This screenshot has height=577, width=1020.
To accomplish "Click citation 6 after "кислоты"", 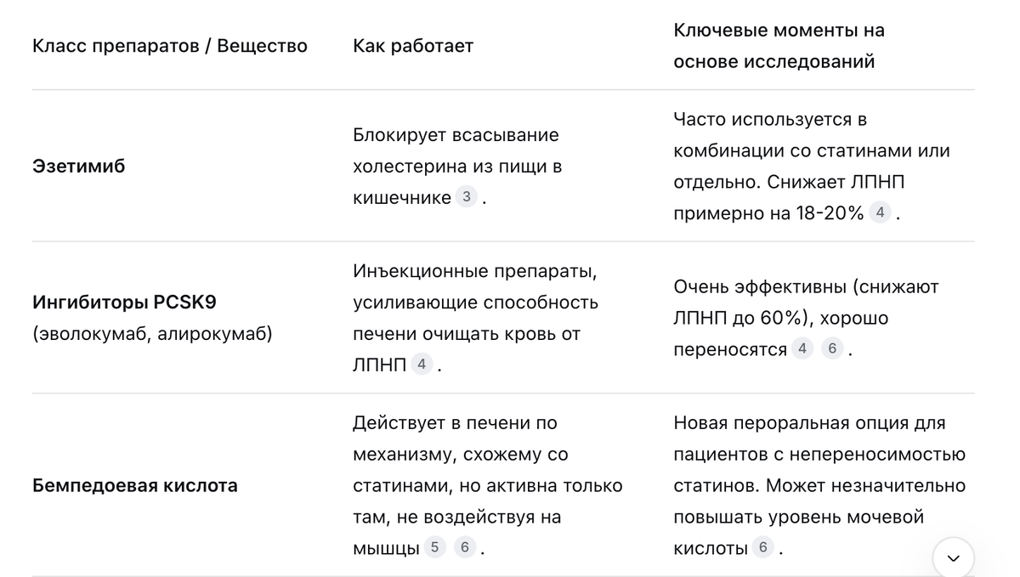I will [762, 547].
